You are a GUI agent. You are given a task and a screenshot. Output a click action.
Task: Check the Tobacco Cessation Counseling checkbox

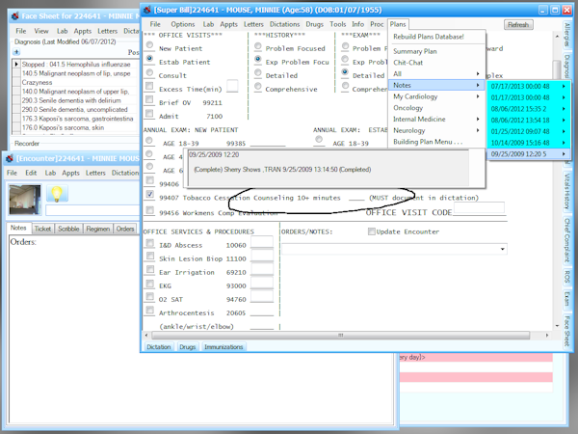coord(149,194)
